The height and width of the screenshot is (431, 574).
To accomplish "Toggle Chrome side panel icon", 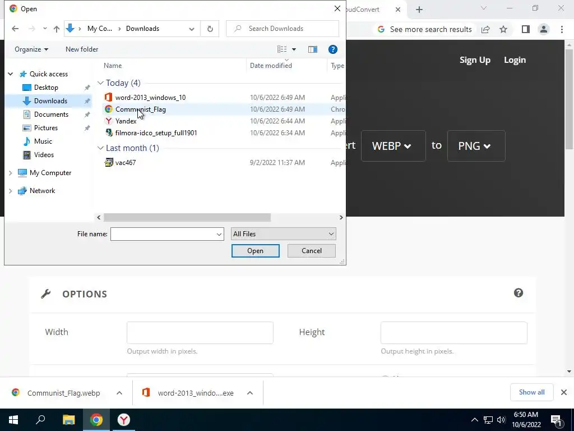I will click(x=526, y=29).
